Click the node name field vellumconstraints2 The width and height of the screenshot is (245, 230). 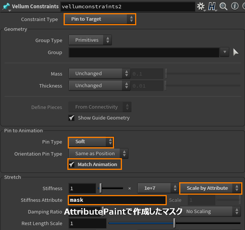click(x=128, y=6)
